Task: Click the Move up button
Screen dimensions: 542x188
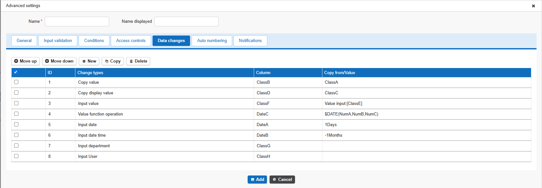Action: click(25, 61)
